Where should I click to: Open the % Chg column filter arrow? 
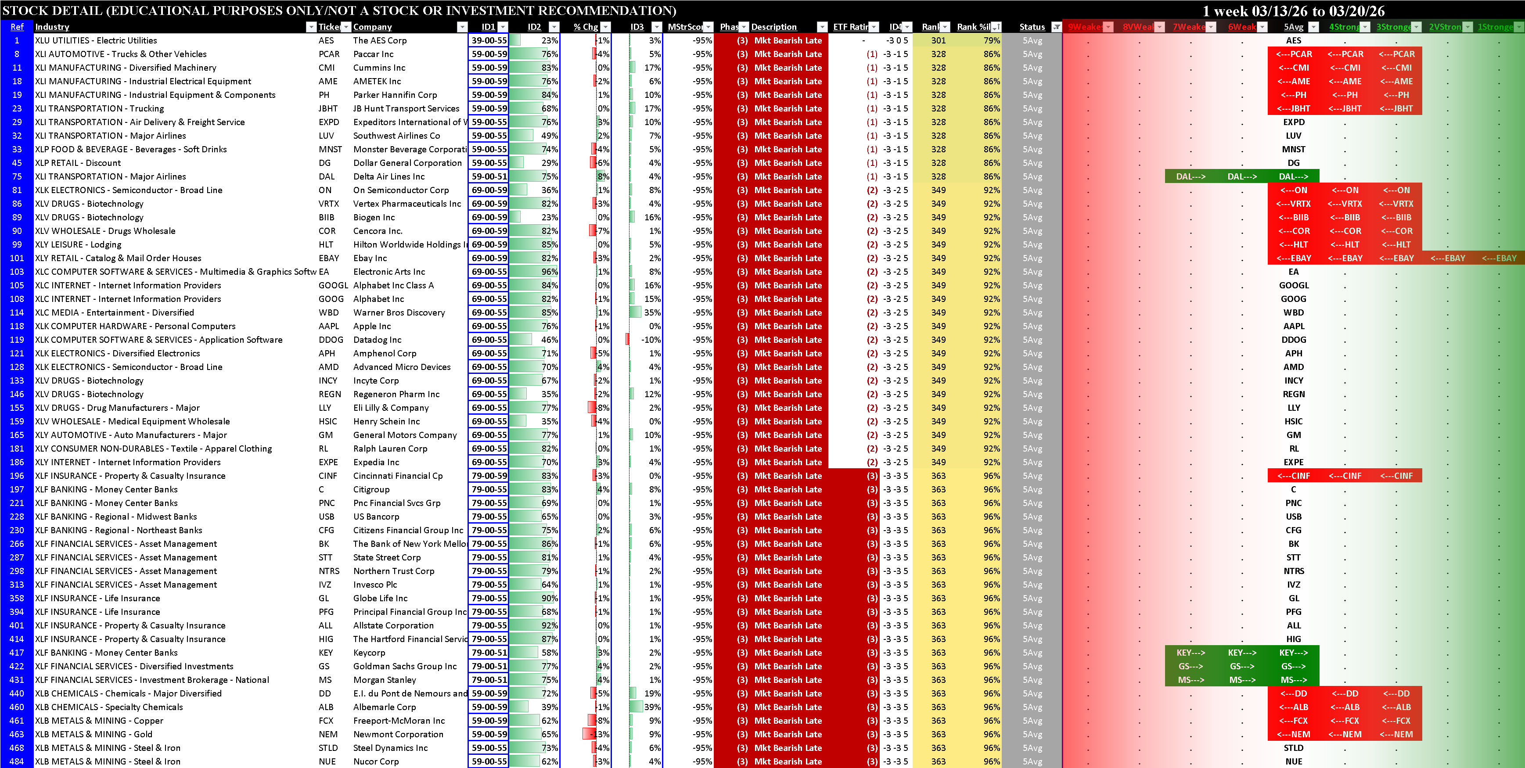click(605, 27)
